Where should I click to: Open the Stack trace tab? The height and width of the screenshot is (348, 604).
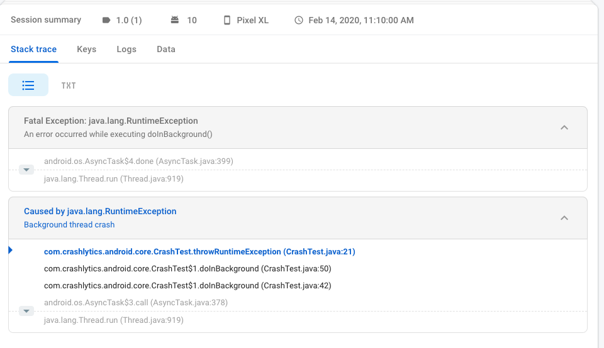click(x=33, y=49)
